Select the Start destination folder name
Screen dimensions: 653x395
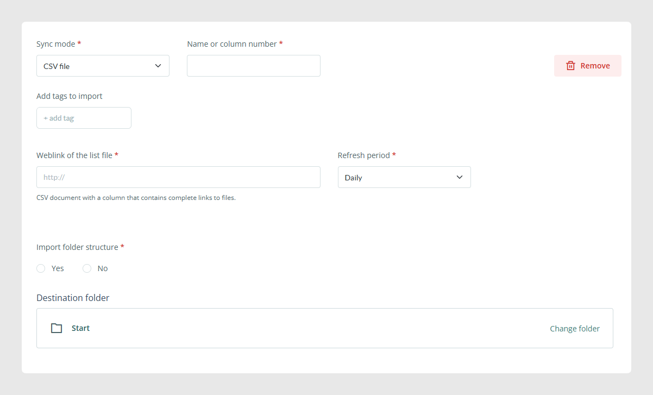80,328
